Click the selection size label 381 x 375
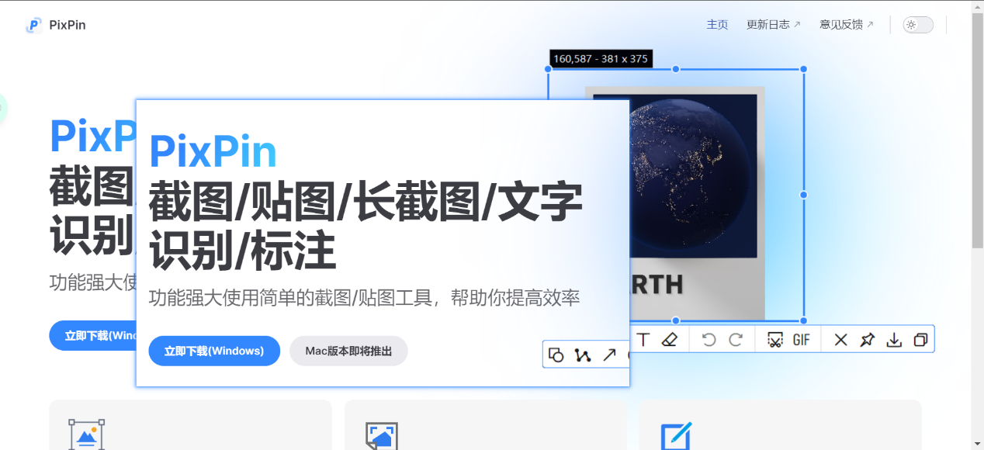This screenshot has height=450, width=984. pos(601,58)
